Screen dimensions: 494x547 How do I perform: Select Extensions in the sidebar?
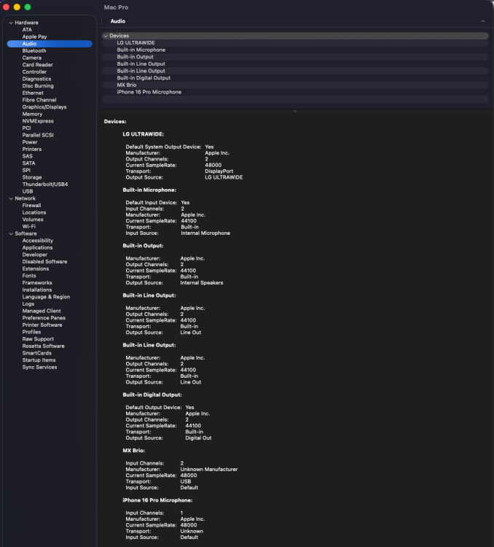pyautogui.click(x=36, y=268)
